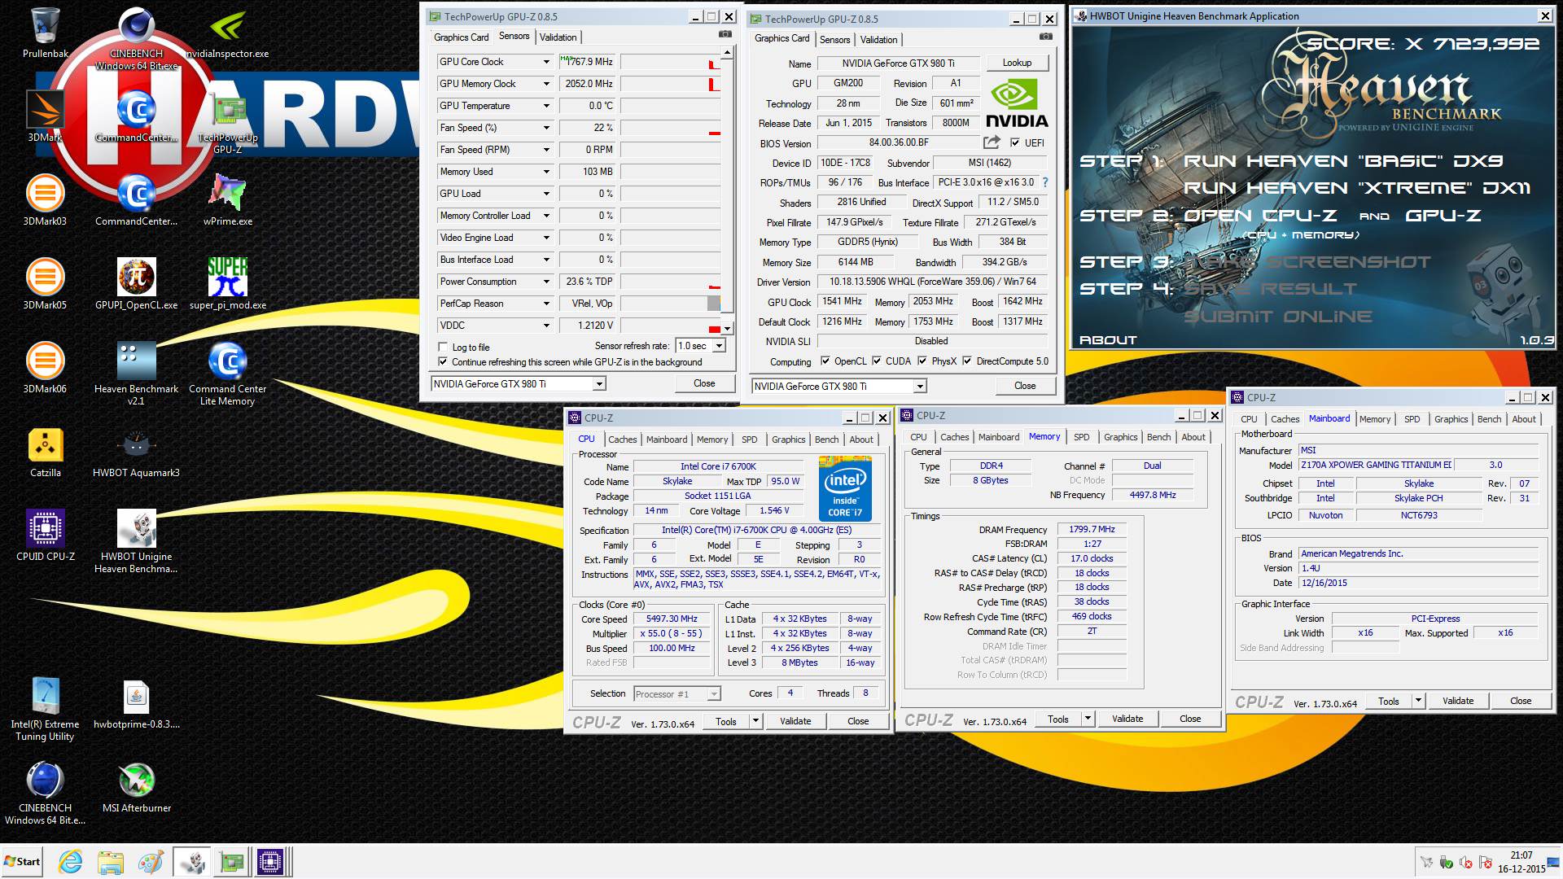Click GPU-Z sensors list vertical scrollbar
The image size is (1563, 879).
pos(727,190)
